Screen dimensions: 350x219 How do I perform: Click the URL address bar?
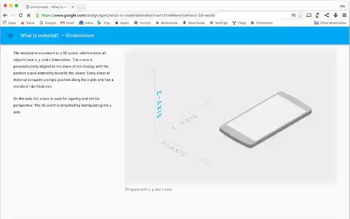click(164, 15)
